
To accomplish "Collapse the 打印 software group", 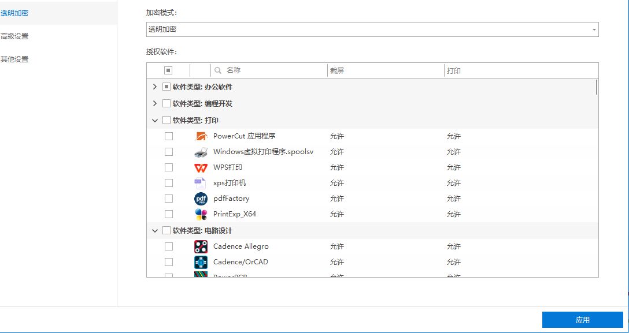I will click(156, 120).
